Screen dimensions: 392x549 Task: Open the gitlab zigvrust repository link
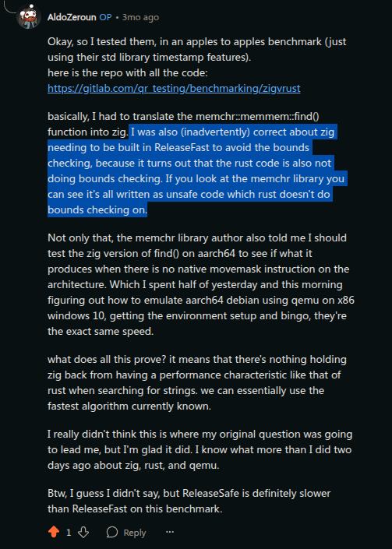[174, 88]
